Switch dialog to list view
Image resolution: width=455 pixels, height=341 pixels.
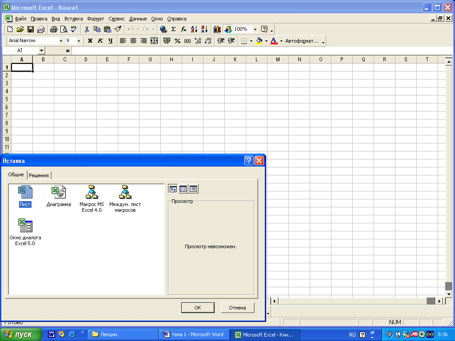tap(183, 189)
